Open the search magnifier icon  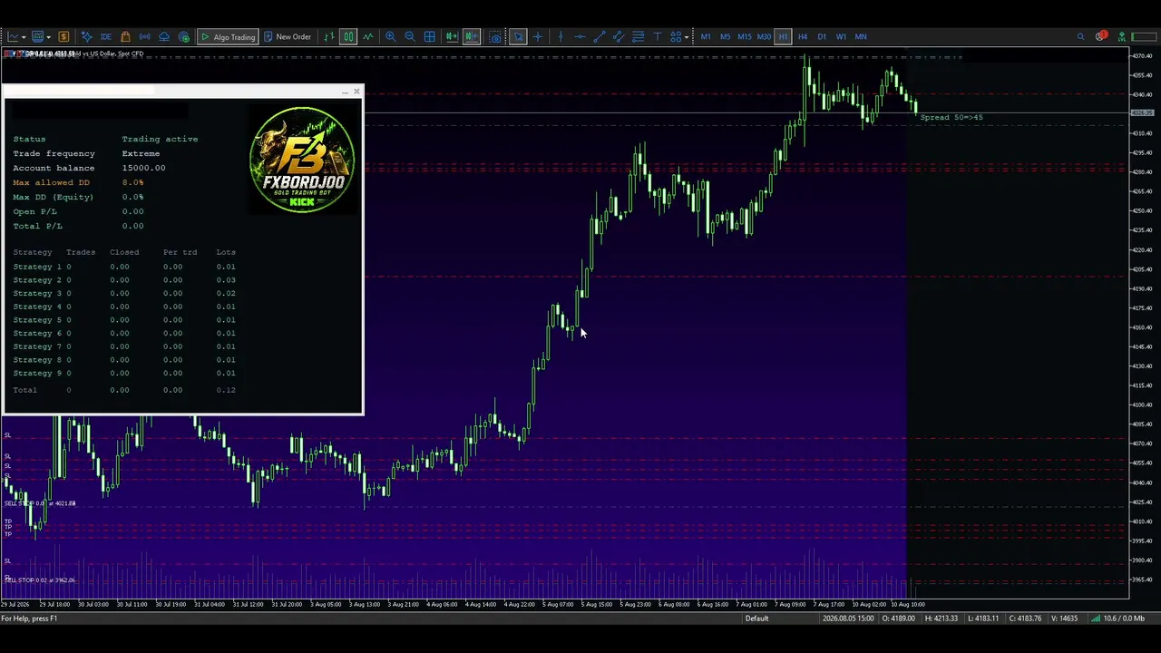1080,36
